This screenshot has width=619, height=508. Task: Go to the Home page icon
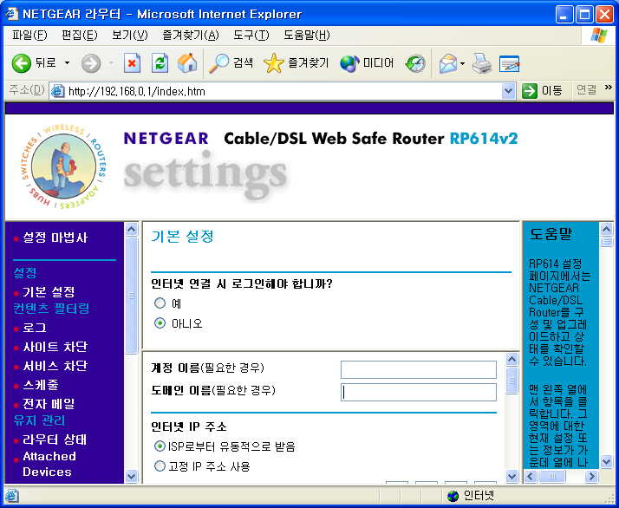coord(187,63)
